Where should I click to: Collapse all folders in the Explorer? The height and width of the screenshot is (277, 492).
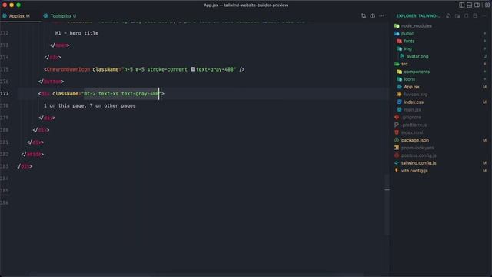475,15
